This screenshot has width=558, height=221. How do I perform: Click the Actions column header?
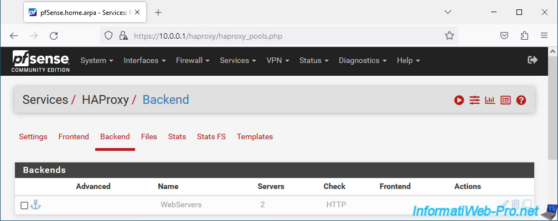[x=468, y=186]
